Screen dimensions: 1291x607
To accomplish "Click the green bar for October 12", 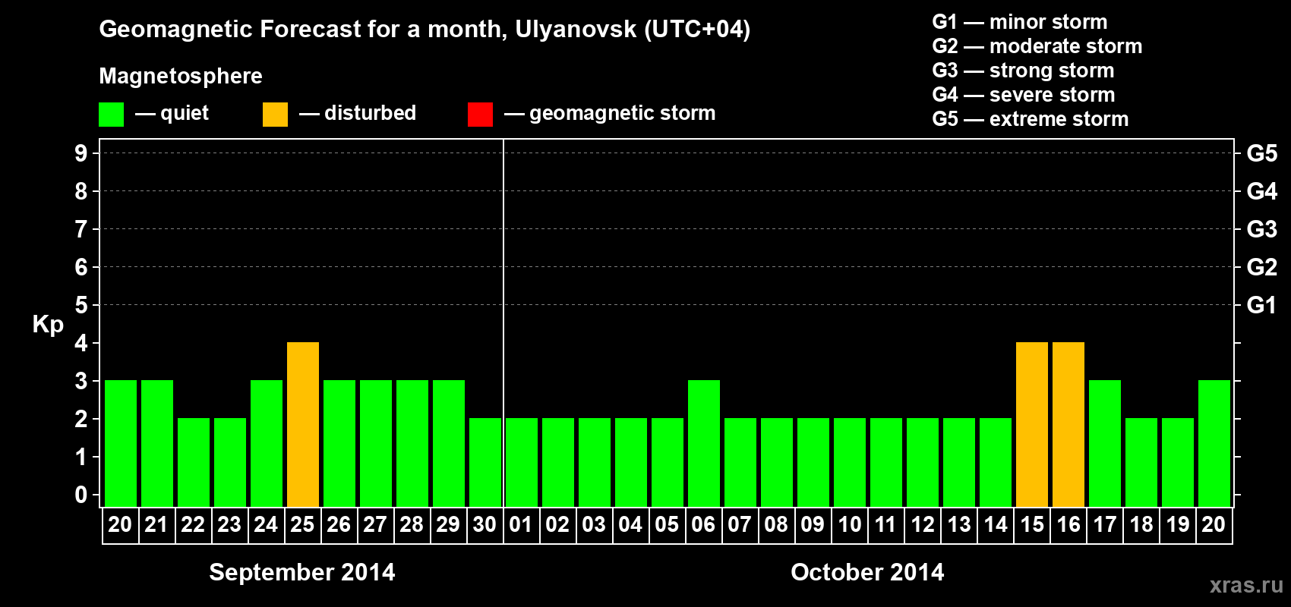I will coord(923,462).
